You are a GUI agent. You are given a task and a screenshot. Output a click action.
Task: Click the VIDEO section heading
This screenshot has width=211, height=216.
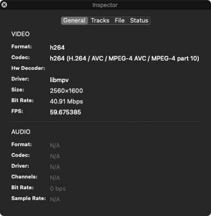pos(20,34)
